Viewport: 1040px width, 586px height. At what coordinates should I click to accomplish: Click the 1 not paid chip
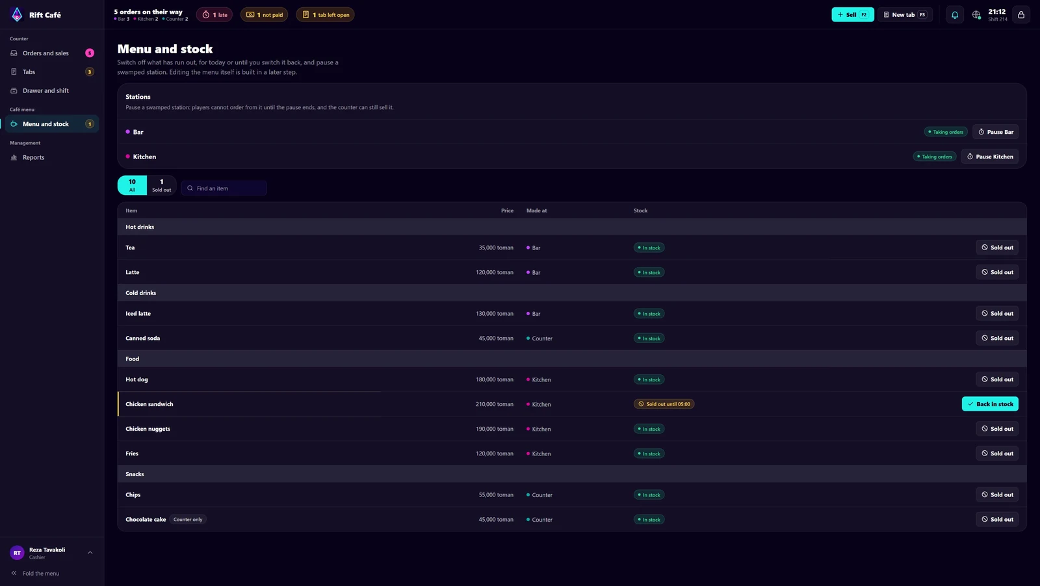point(265,14)
